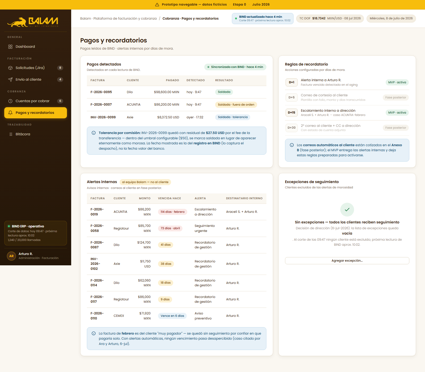Open Dashboard in the sidebar
The height and width of the screenshot is (372, 425).
coord(36,47)
